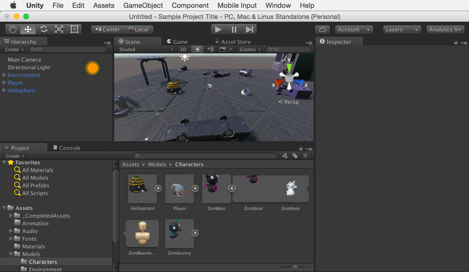Select the Hellephant model thumbnail

click(x=143, y=189)
